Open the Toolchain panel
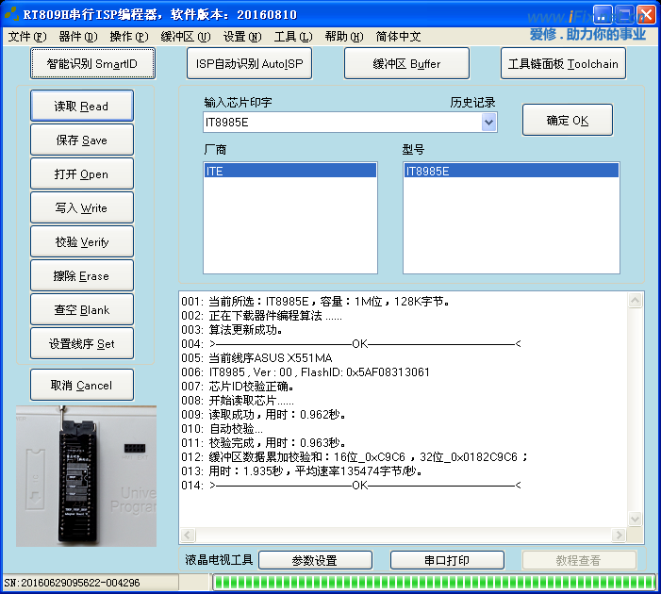Screen dimensions: 661x594 point(563,64)
